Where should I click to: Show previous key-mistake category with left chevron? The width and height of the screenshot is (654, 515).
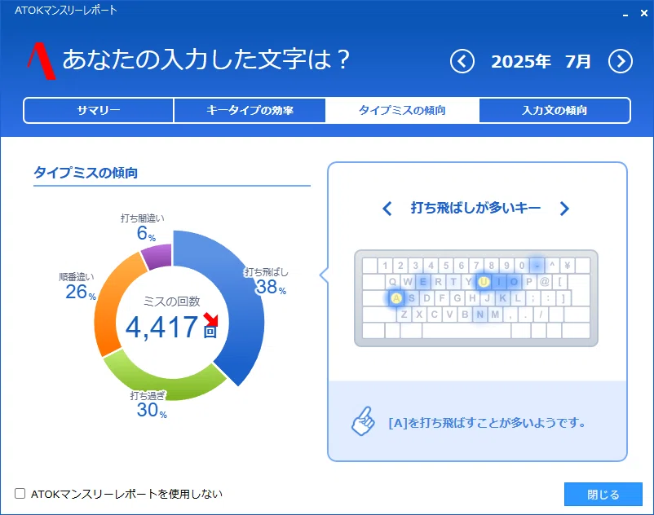pos(387,209)
